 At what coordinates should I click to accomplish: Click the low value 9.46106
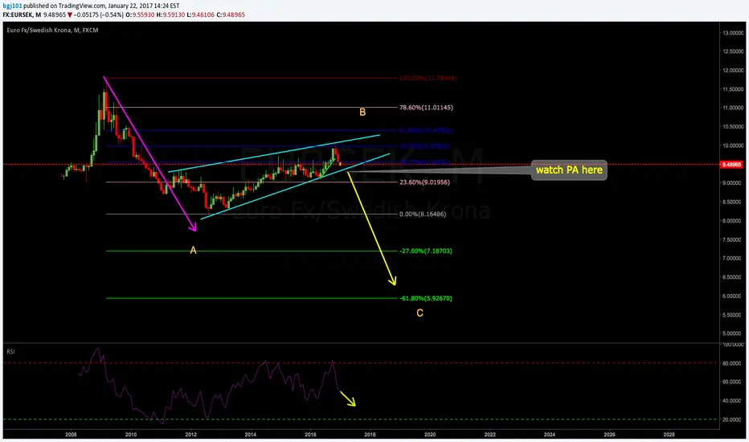click(x=203, y=14)
